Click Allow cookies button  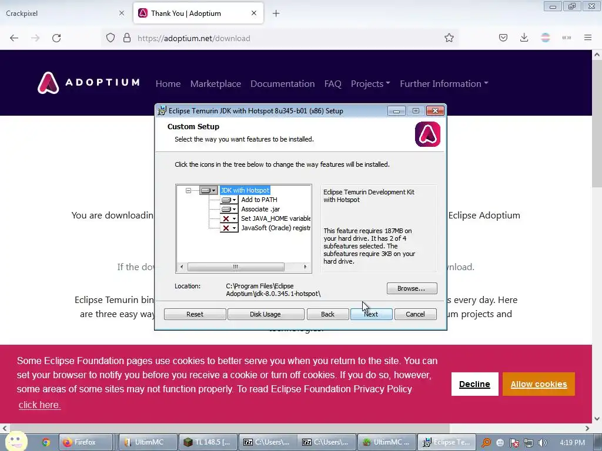539,384
